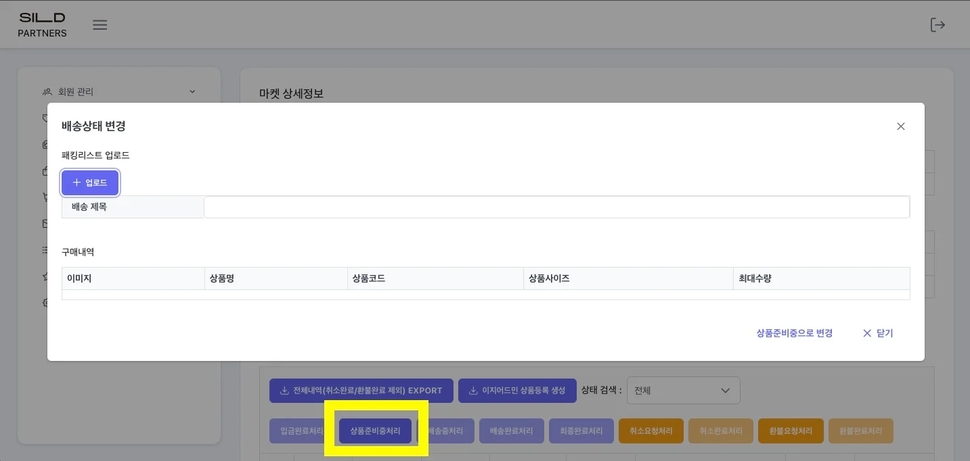Click the 입금완료처리 button
Image resolution: width=970 pixels, height=461 pixels.
(x=301, y=431)
